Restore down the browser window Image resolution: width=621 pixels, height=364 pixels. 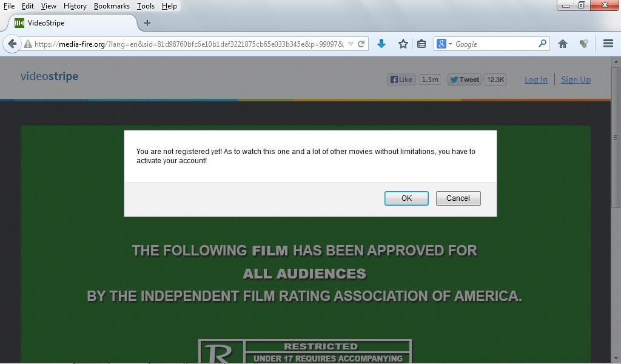point(582,5)
